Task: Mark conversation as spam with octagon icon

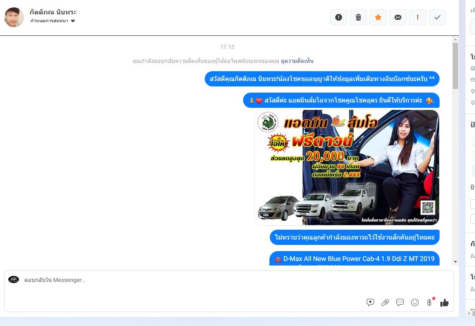Action: (339, 17)
